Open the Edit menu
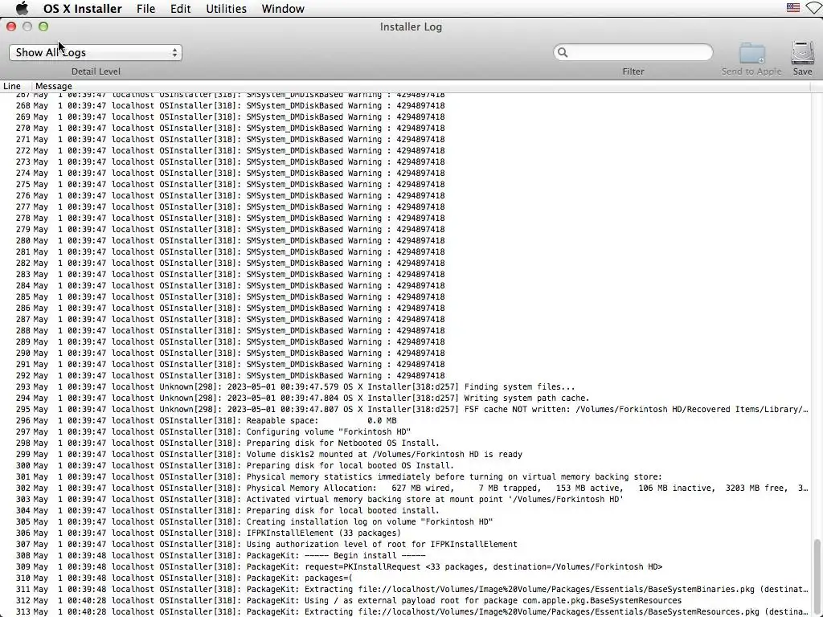Image resolution: width=823 pixels, height=617 pixels. [x=180, y=8]
